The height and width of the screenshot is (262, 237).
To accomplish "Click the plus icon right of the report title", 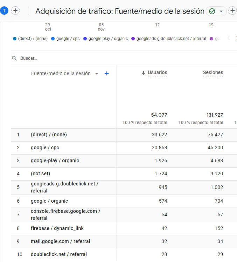I will [232, 11].
